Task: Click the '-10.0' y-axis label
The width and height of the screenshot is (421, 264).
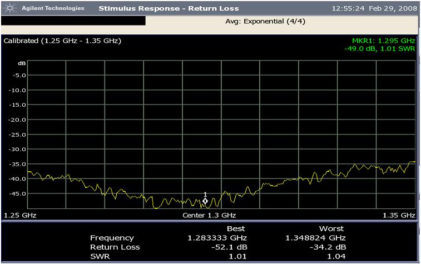Action: point(17,90)
